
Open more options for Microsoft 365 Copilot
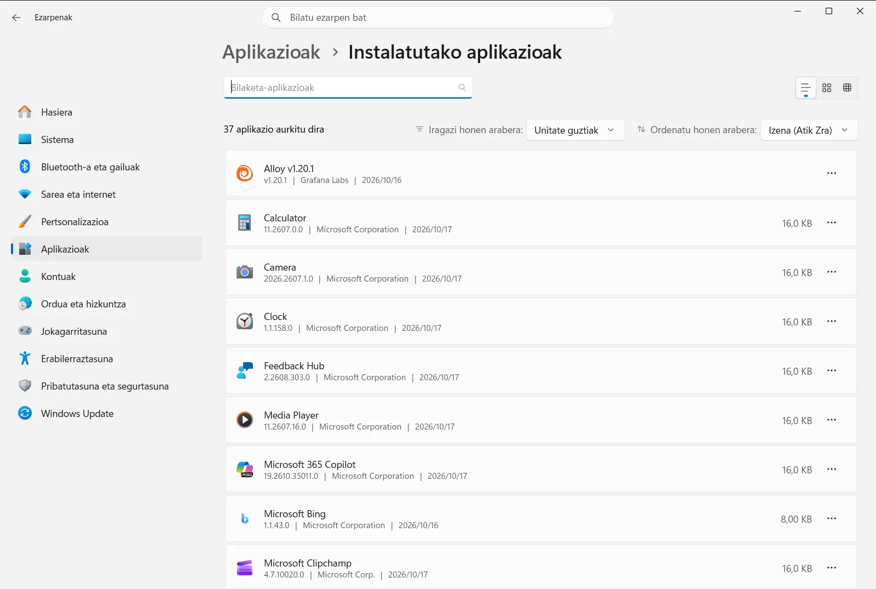tap(832, 469)
